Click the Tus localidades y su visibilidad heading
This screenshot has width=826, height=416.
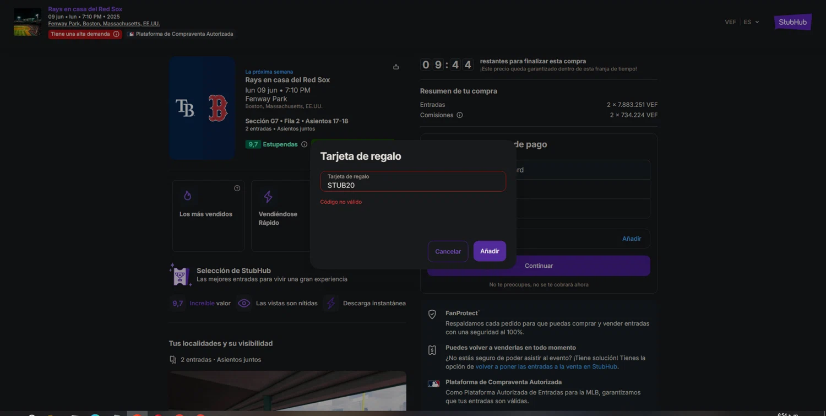pyautogui.click(x=221, y=343)
